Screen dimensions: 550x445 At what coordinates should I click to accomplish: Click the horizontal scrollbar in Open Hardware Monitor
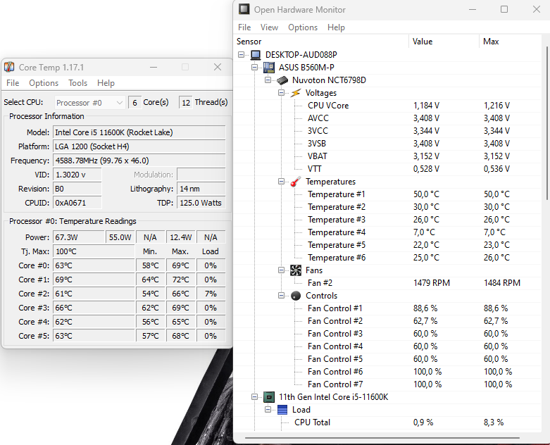tap(382, 438)
